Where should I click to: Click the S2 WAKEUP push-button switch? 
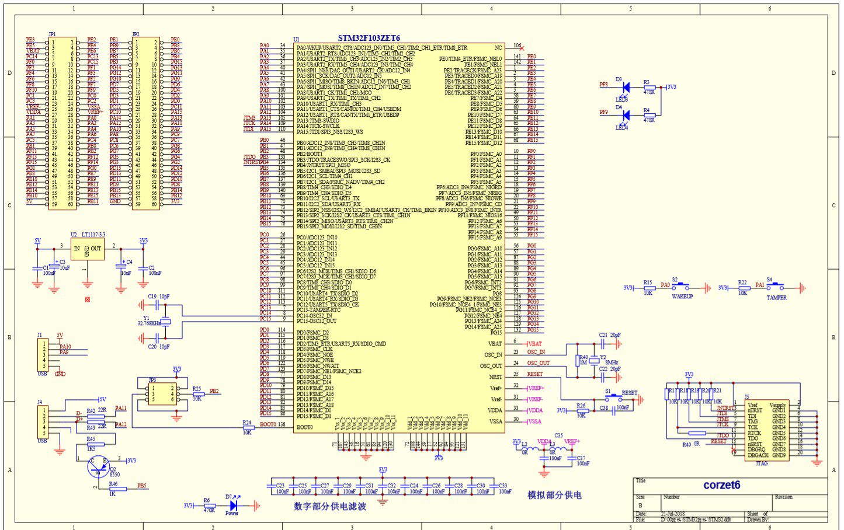[680, 286]
